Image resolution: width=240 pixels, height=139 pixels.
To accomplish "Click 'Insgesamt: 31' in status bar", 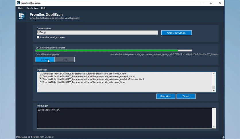I will click(23, 137).
